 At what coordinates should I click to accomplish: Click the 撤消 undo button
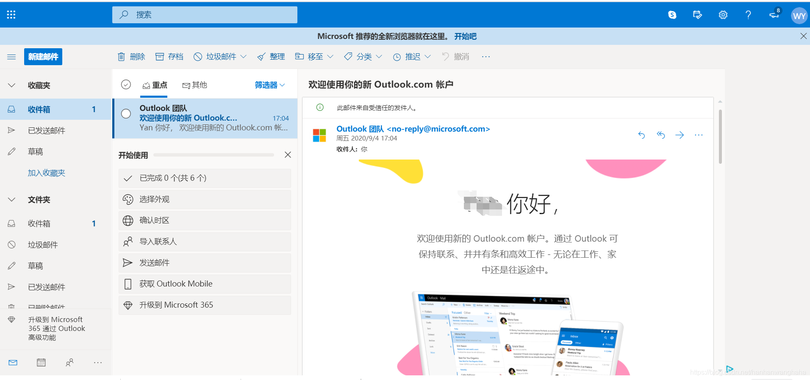455,57
